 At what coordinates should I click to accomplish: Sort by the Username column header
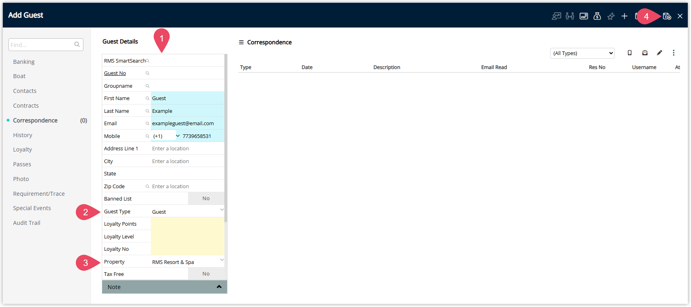point(644,67)
